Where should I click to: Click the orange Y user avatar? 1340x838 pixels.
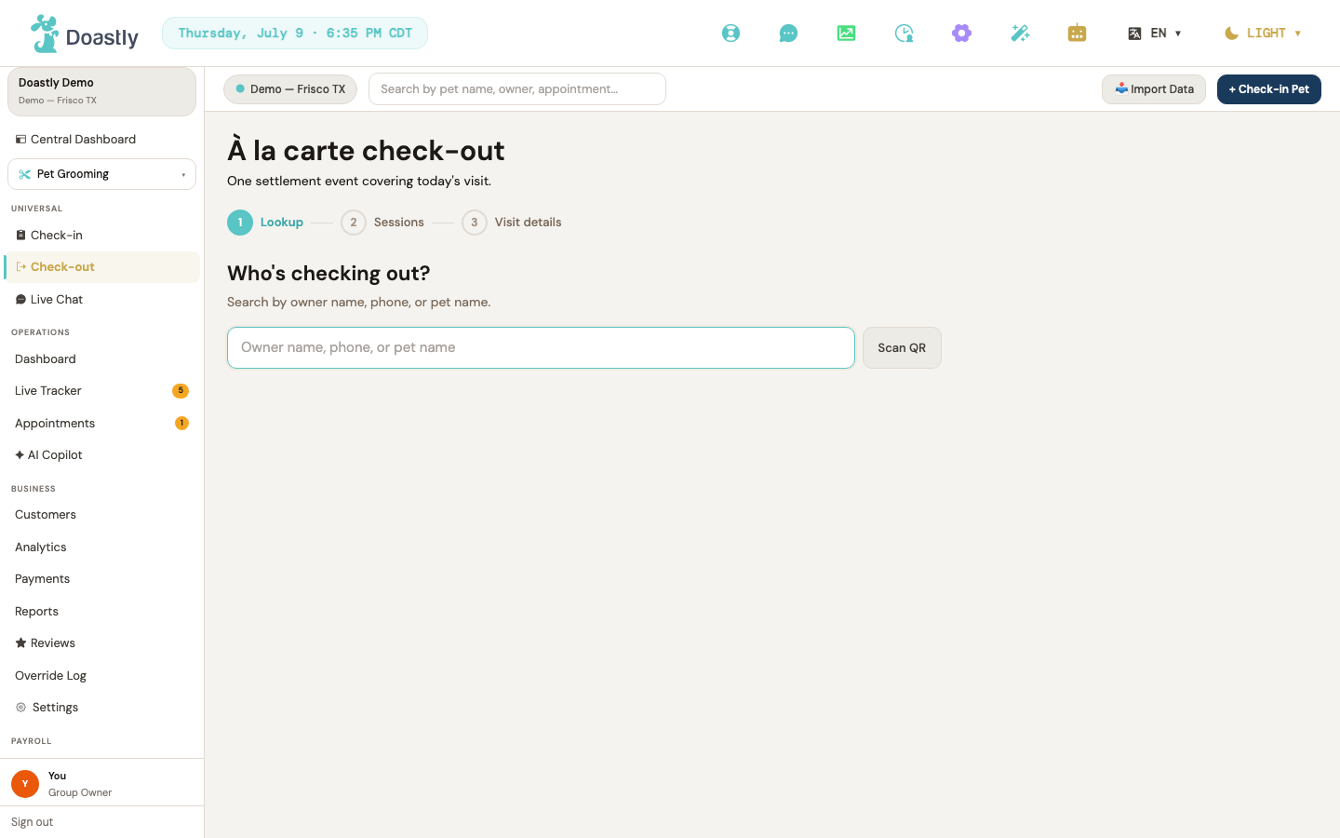click(x=25, y=784)
